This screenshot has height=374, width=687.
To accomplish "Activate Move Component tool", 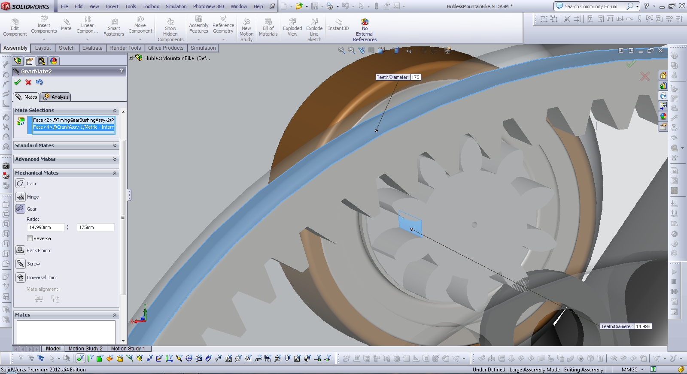I will point(140,24).
